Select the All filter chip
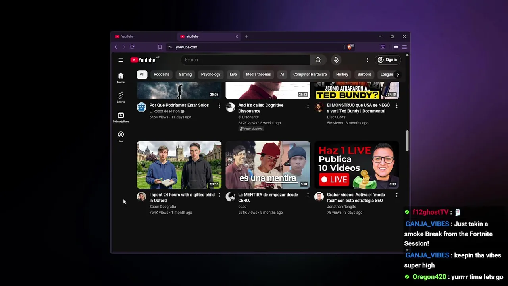This screenshot has height=286, width=508. tap(142, 75)
